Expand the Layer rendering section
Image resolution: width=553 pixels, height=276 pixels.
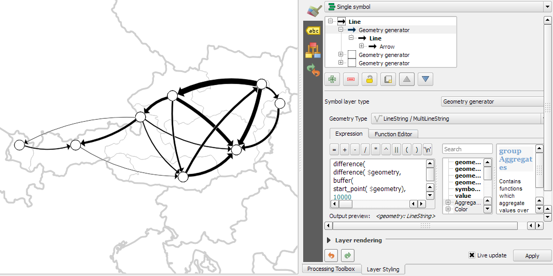[330, 240]
